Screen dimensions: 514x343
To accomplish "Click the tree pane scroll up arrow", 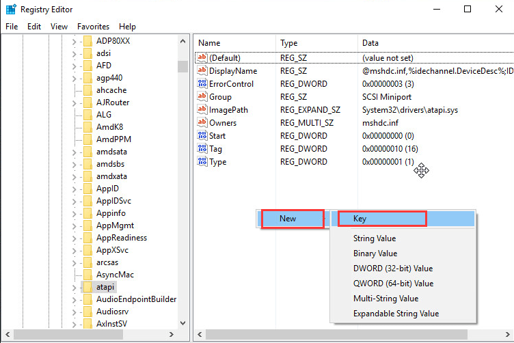I will click(183, 41).
